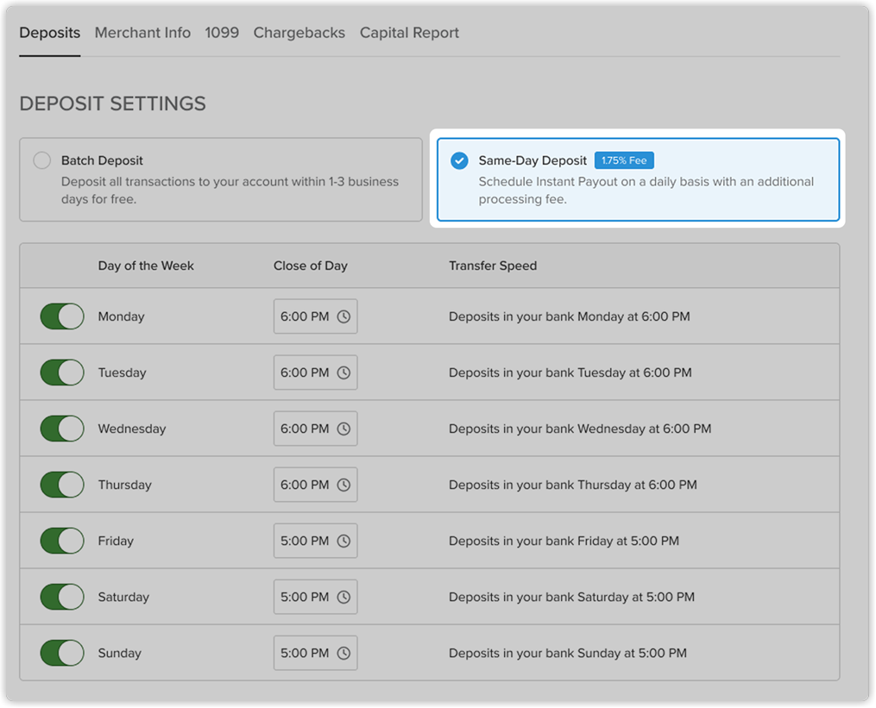Disable the Wednesday deposit switch
This screenshot has width=876, height=708.
[x=62, y=429]
